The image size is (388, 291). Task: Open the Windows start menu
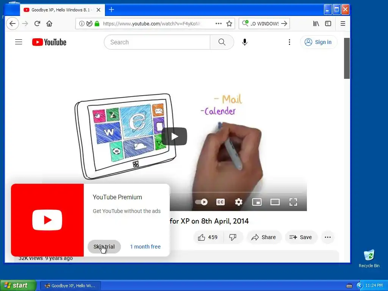[18, 286]
